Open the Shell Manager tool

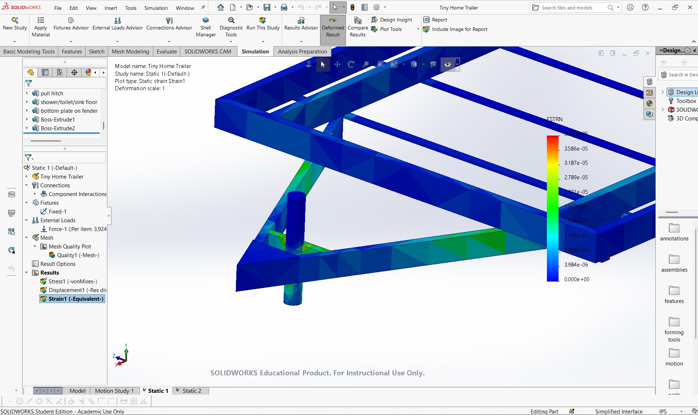click(x=206, y=27)
